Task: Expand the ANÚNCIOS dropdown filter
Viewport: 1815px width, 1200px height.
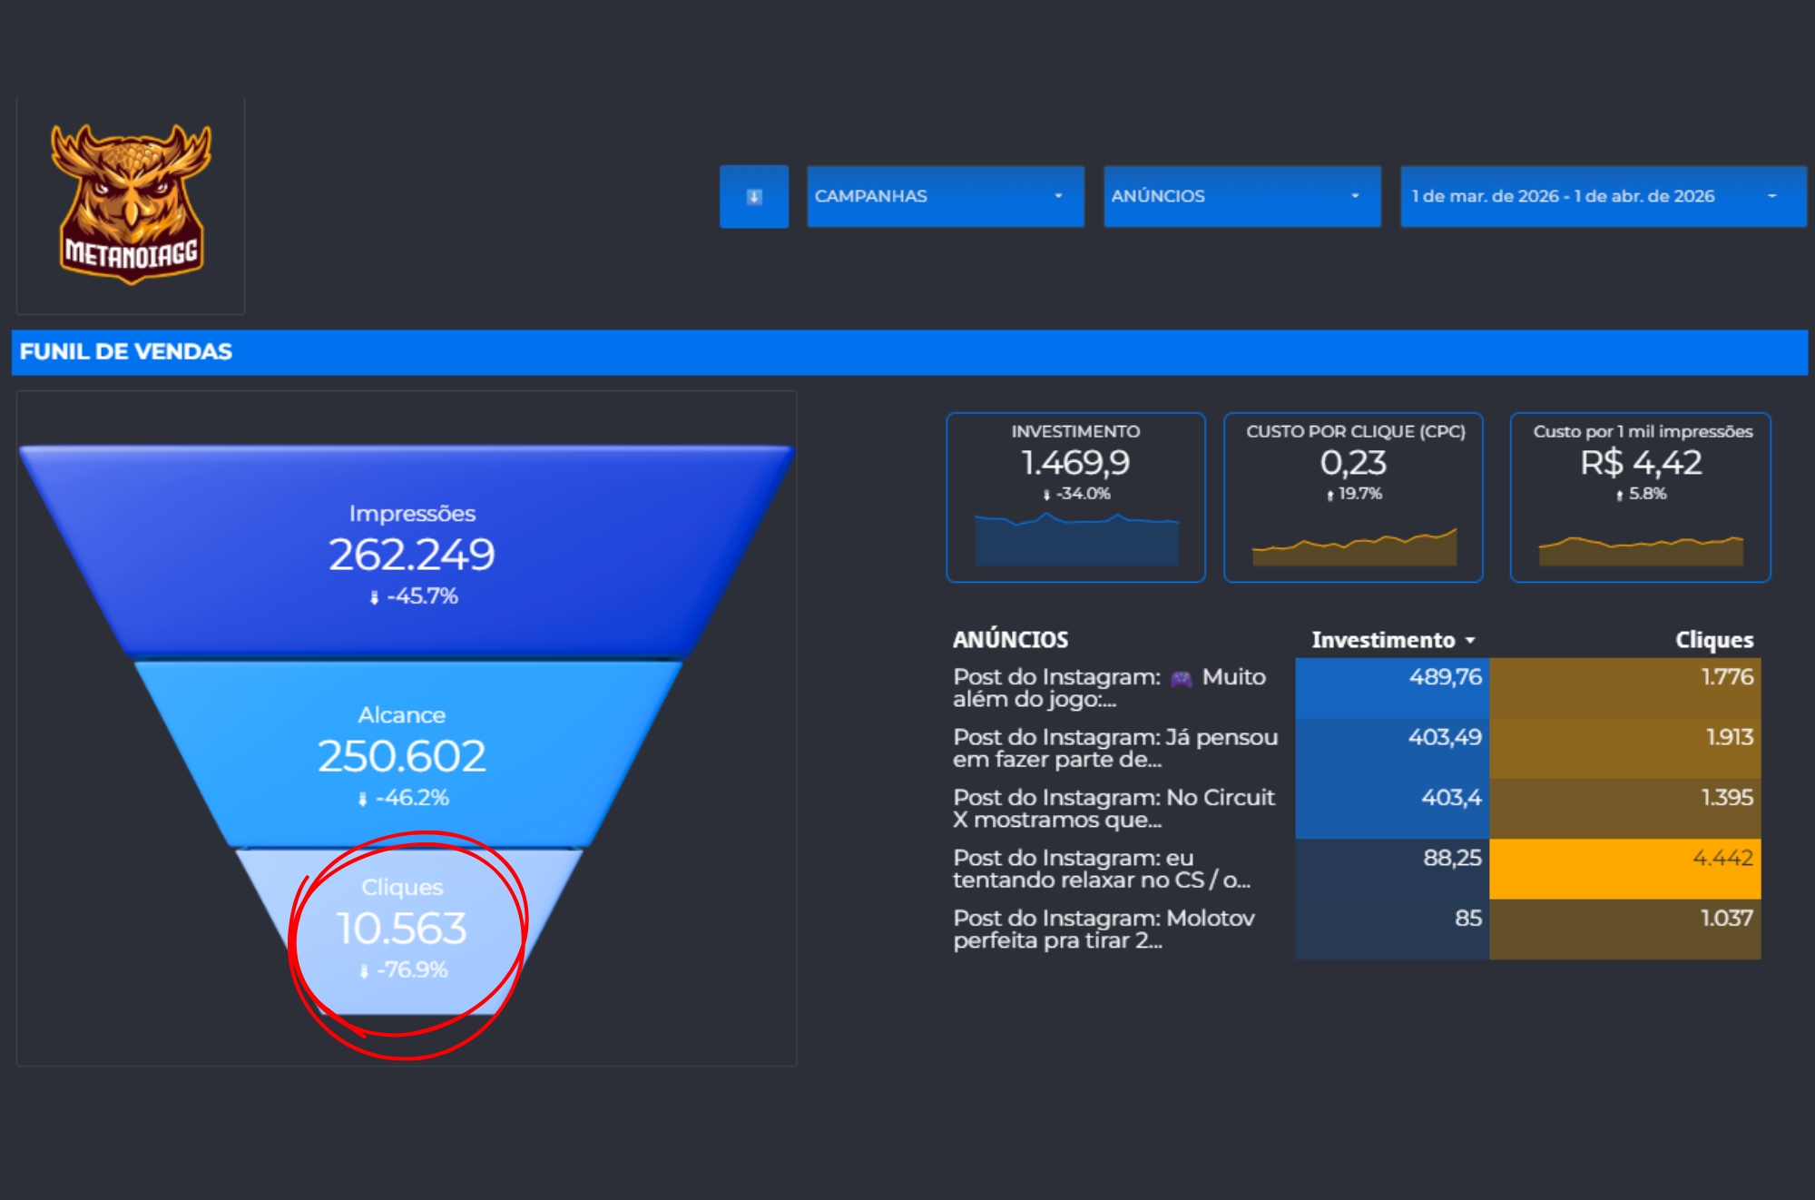Action: click(x=1241, y=196)
